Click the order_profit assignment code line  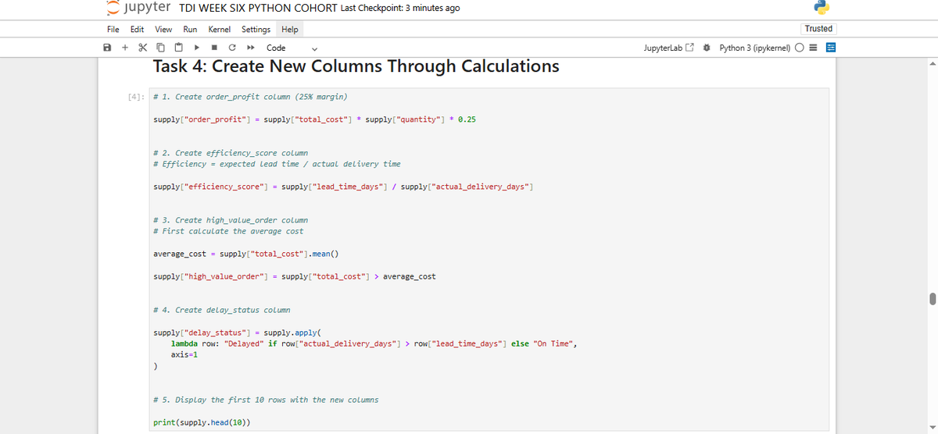pyautogui.click(x=315, y=119)
